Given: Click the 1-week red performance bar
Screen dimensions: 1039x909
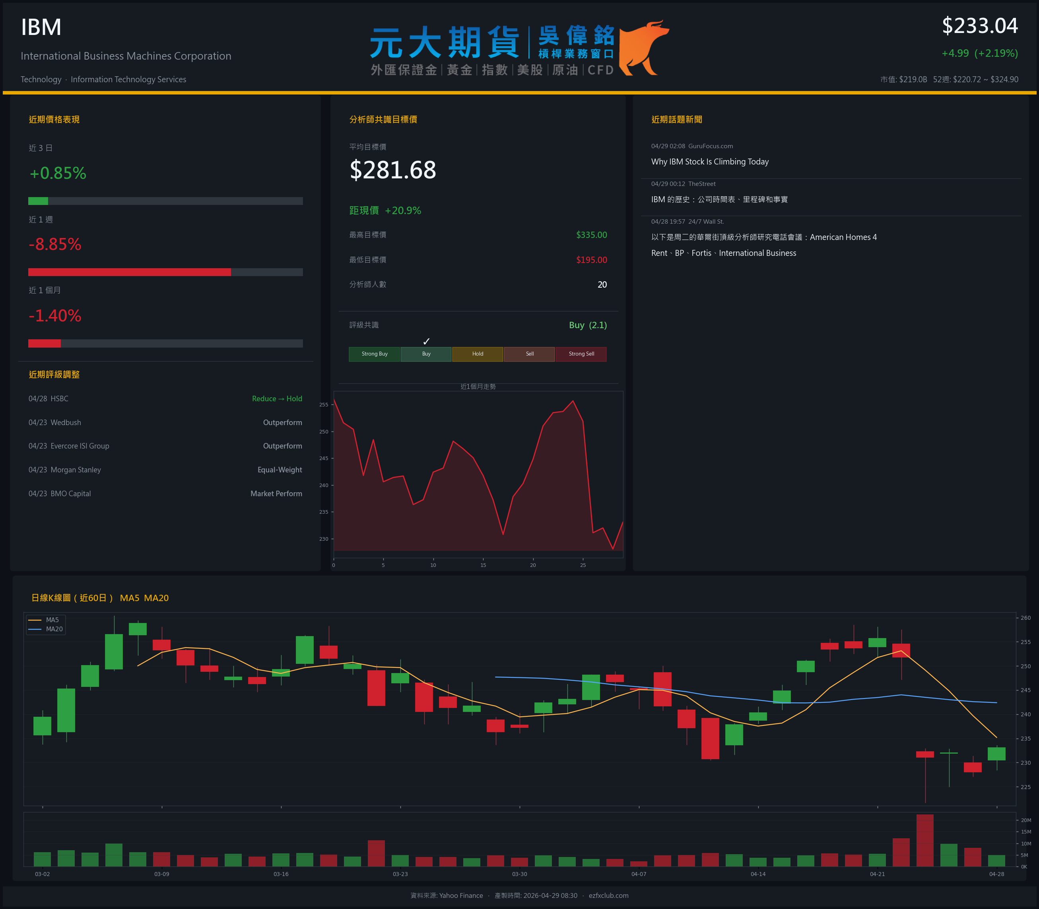Looking at the screenshot, I should point(130,273).
